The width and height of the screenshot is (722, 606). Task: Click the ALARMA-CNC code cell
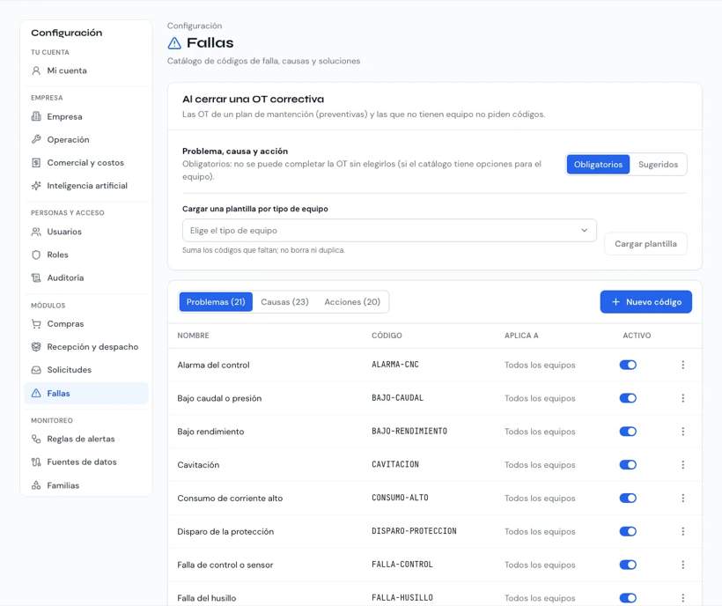pos(395,365)
